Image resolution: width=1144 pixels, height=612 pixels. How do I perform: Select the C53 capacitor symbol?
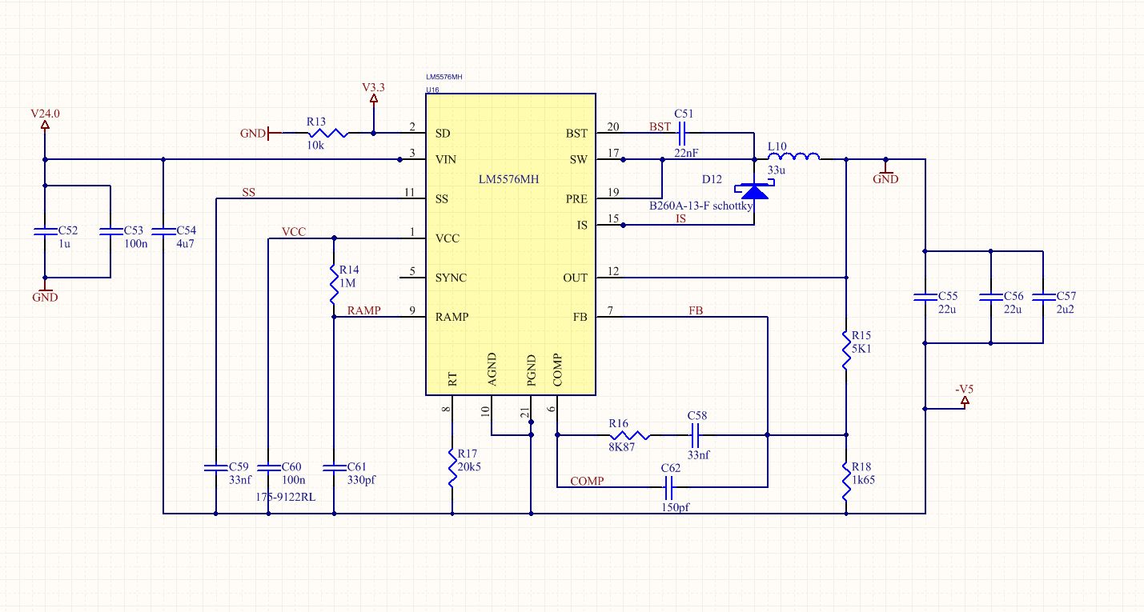click(x=110, y=231)
